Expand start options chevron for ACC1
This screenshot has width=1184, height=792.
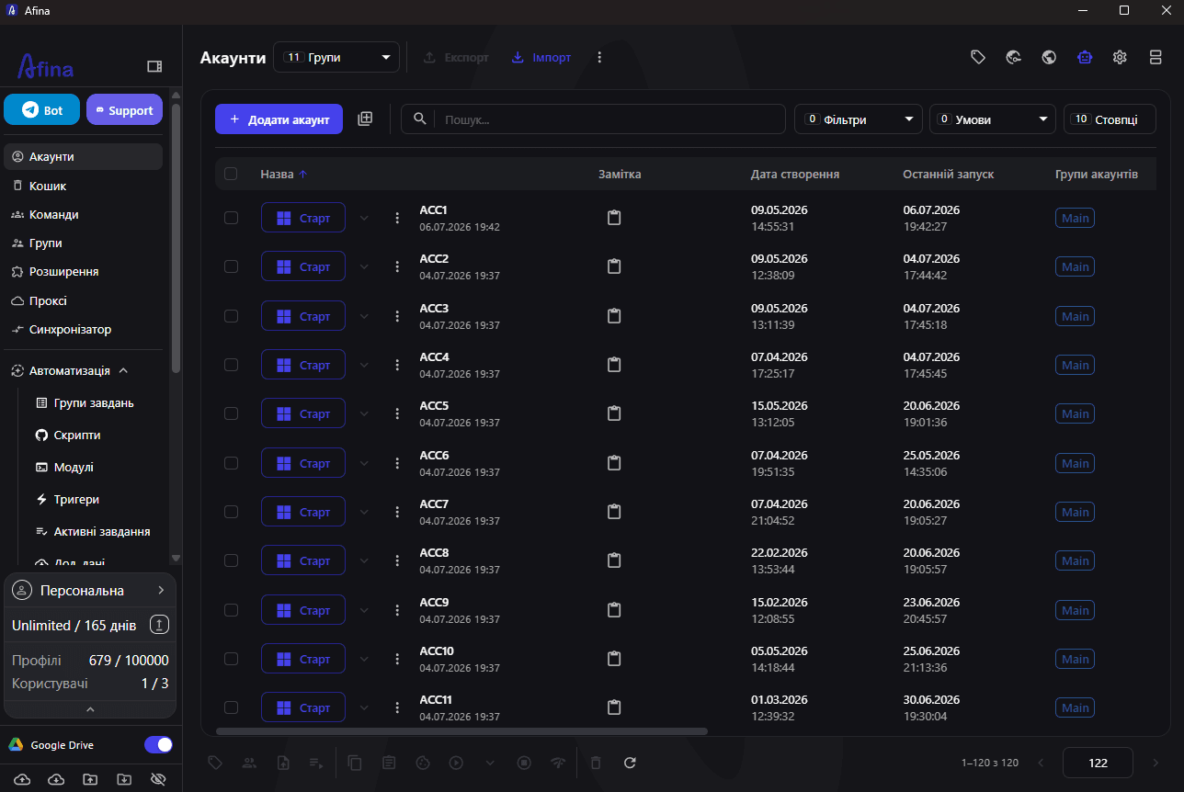coord(364,218)
